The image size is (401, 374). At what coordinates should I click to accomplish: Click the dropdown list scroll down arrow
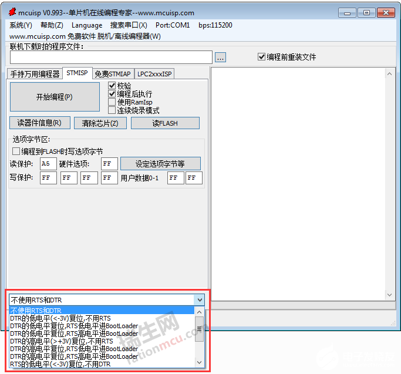tap(200, 362)
